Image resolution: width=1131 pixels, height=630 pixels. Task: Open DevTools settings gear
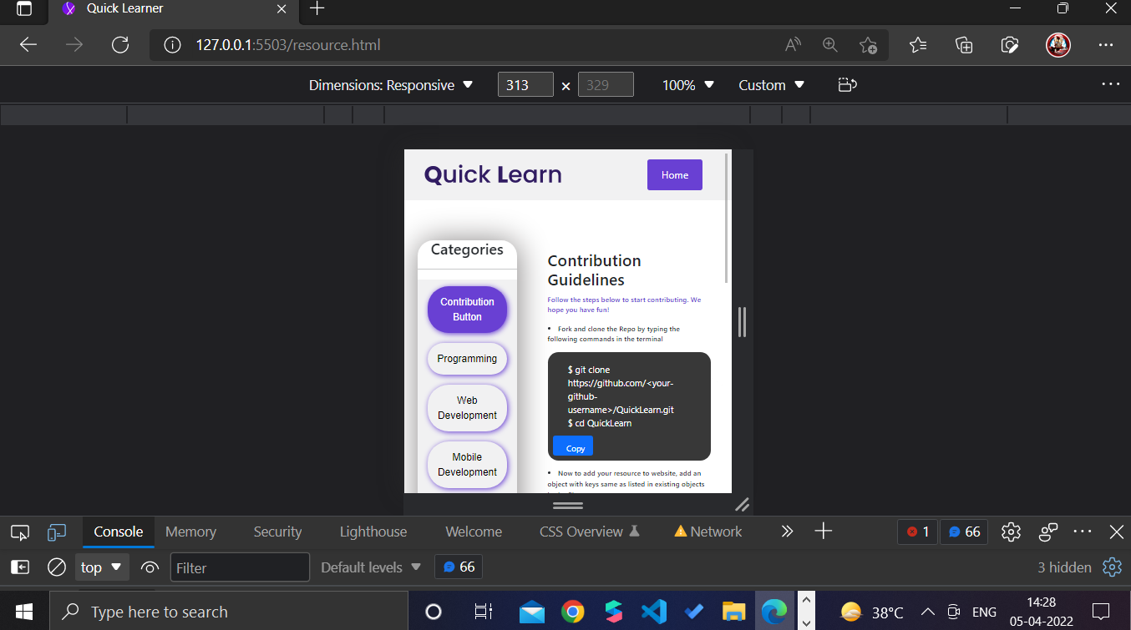(1012, 532)
